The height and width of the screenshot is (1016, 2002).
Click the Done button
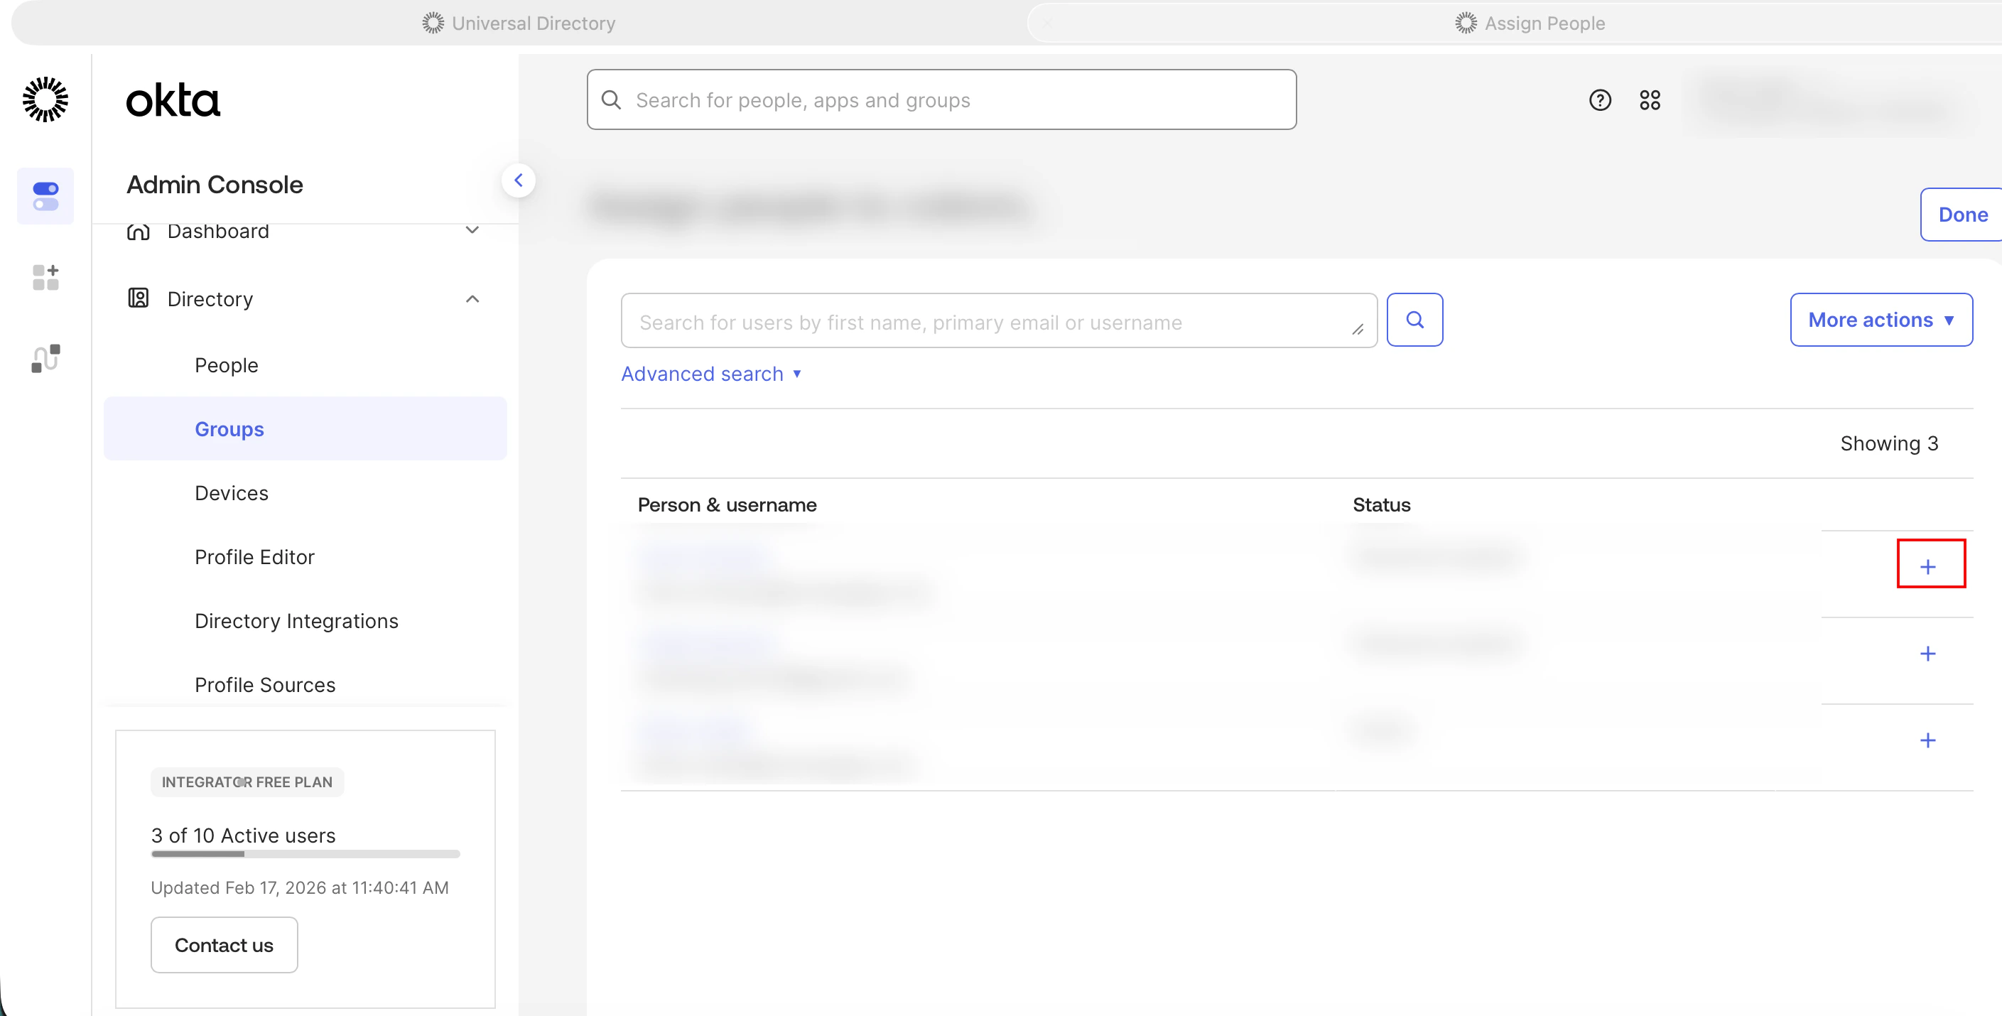[x=1962, y=215]
